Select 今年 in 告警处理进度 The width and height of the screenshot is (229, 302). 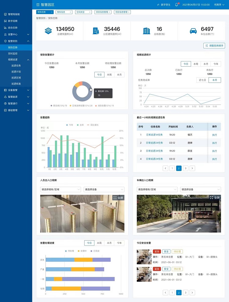click(119, 243)
